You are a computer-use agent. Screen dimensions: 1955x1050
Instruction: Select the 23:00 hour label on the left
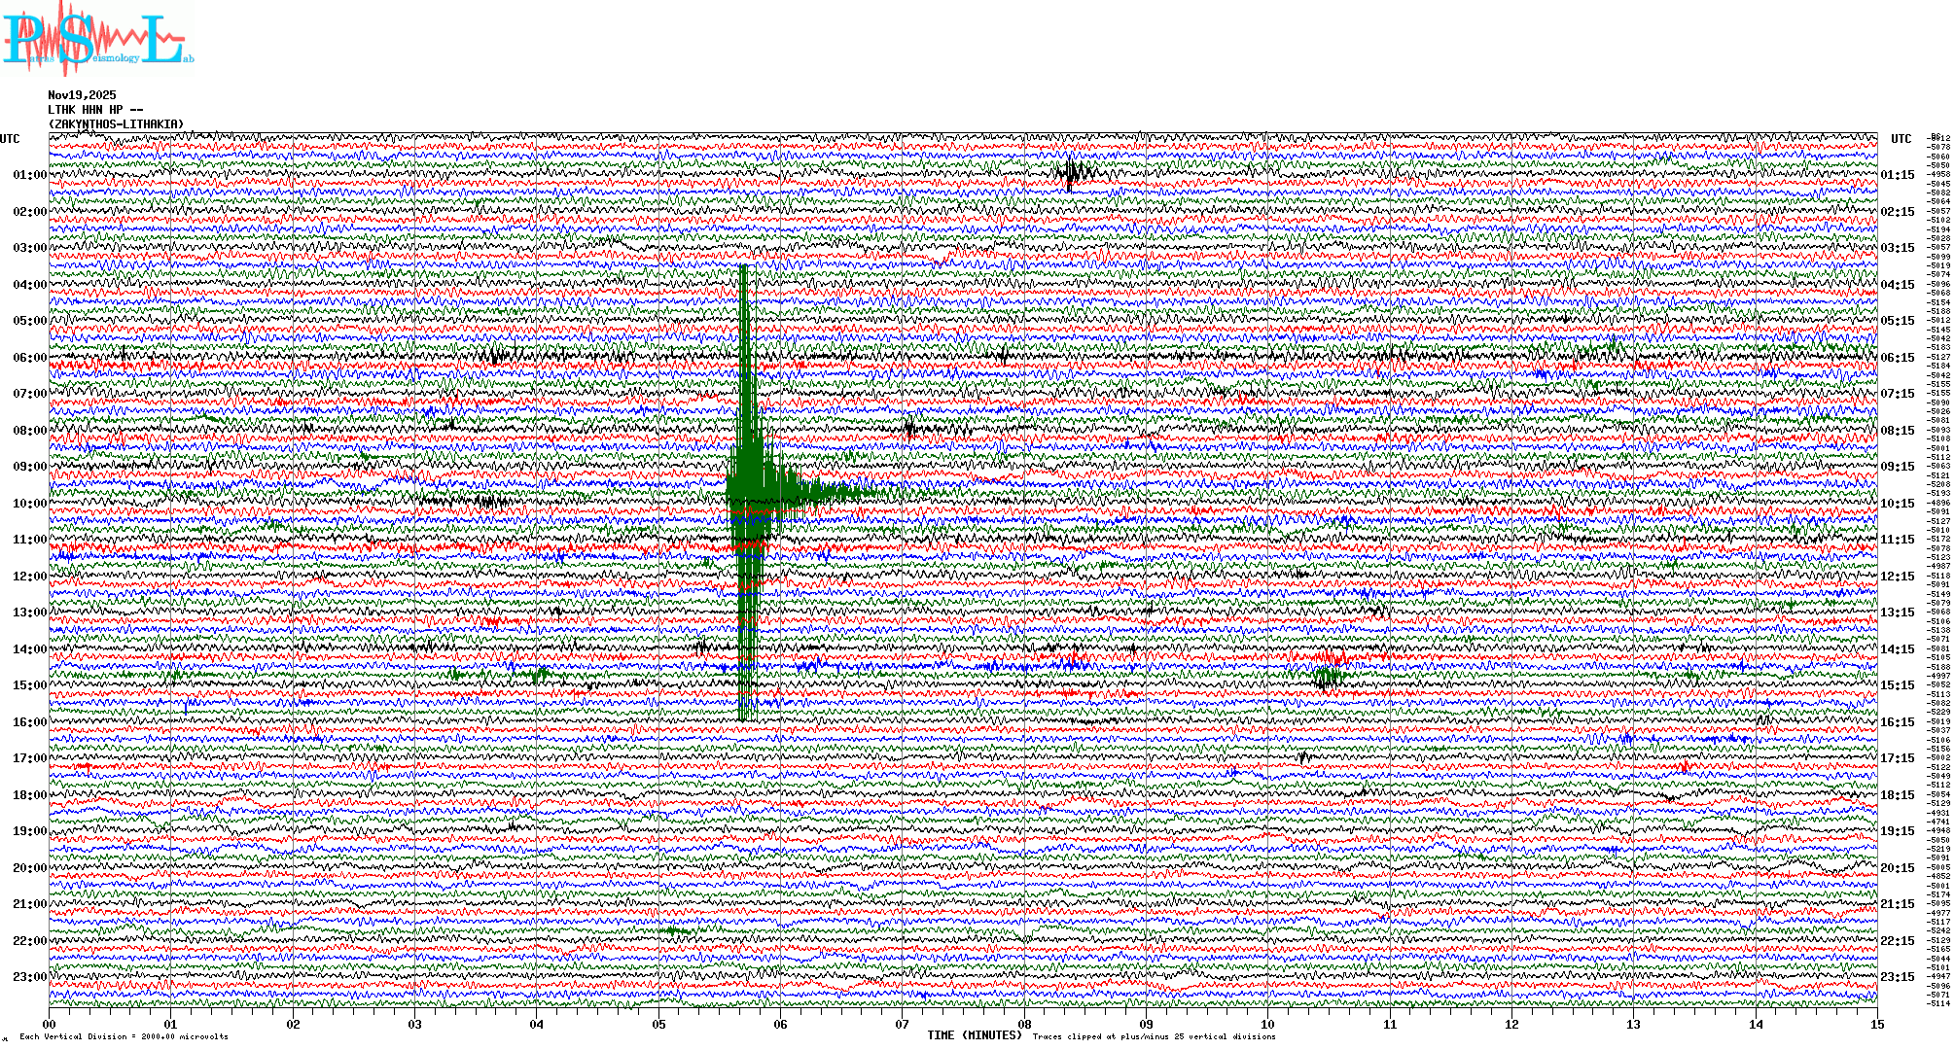(29, 977)
